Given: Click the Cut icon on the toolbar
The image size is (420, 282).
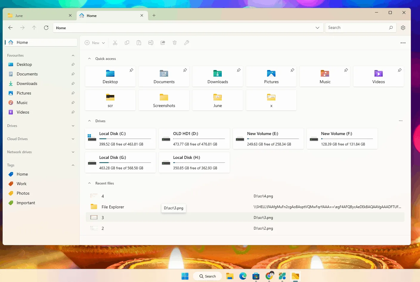Looking at the screenshot, I should [x=115, y=43].
